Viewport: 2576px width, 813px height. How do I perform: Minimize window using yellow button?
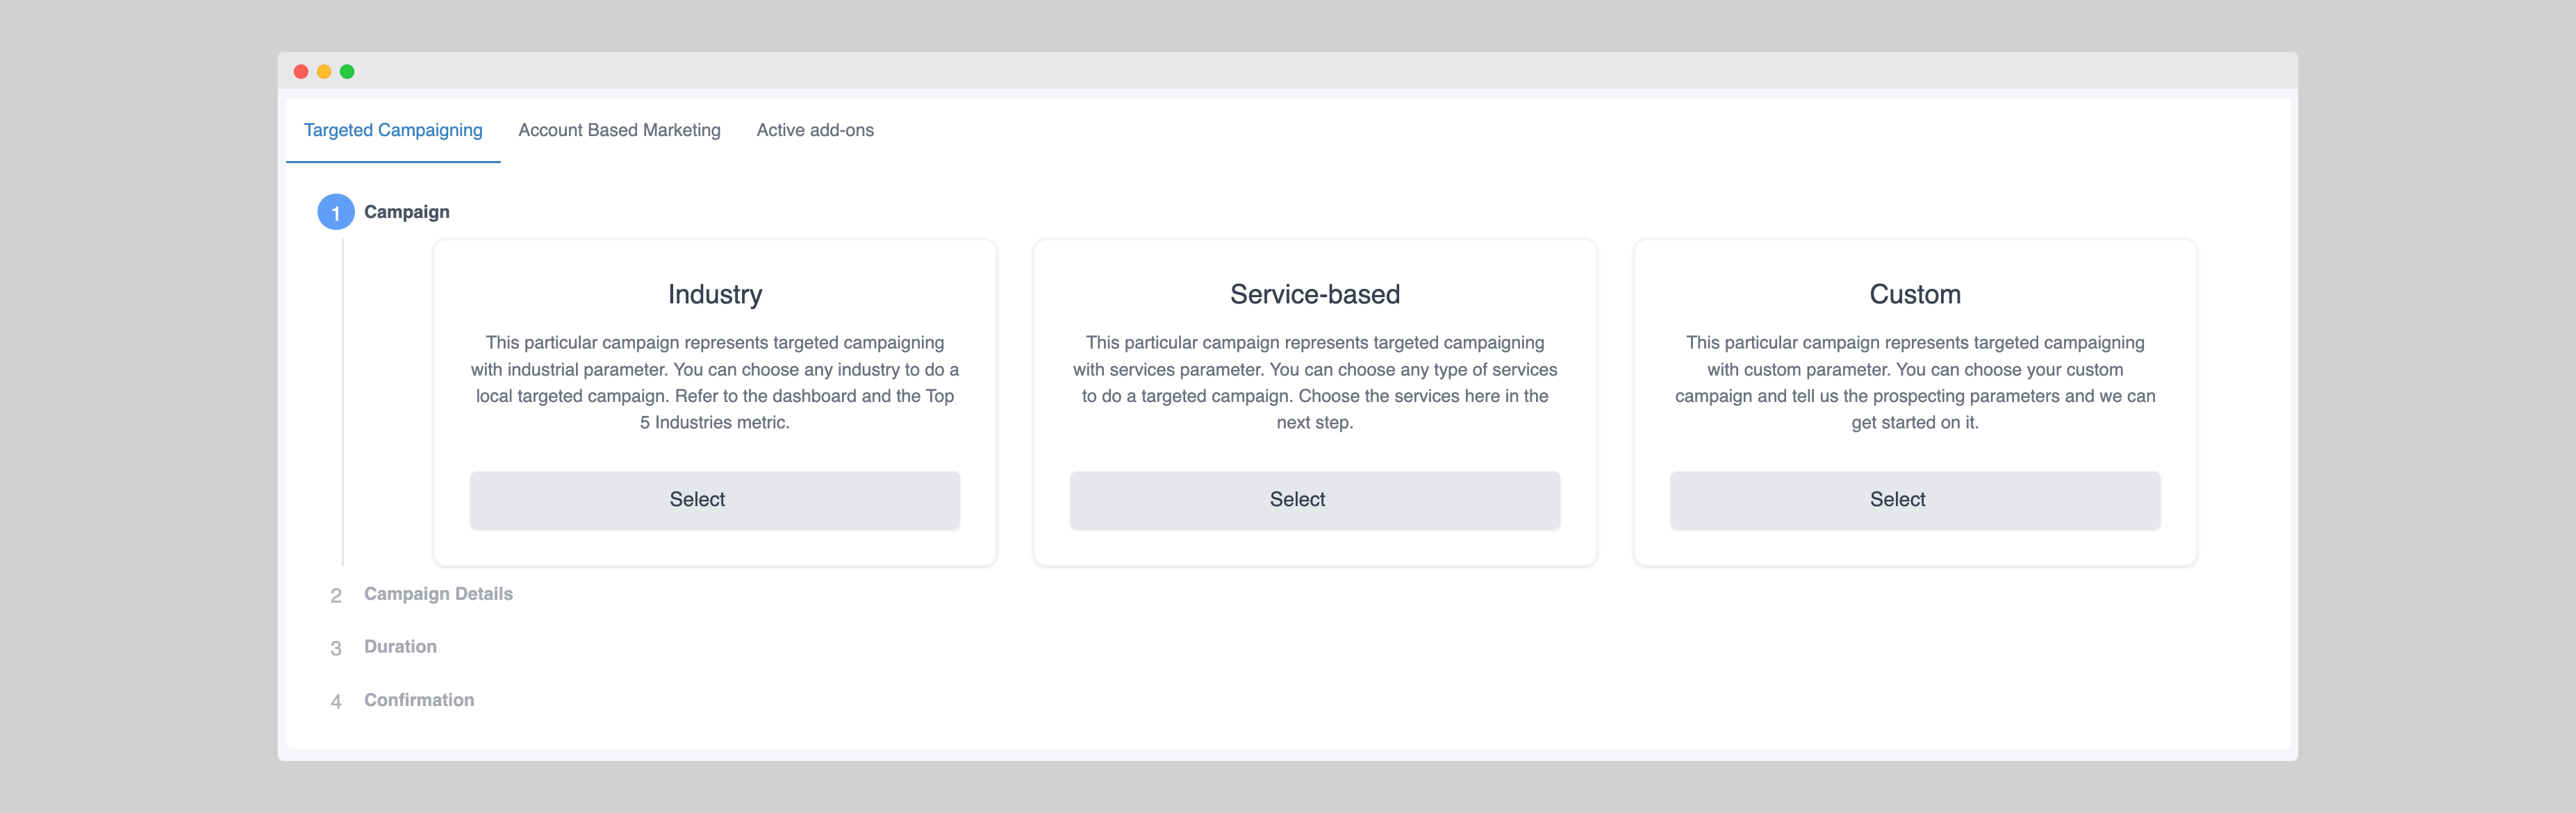coord(324,72)
